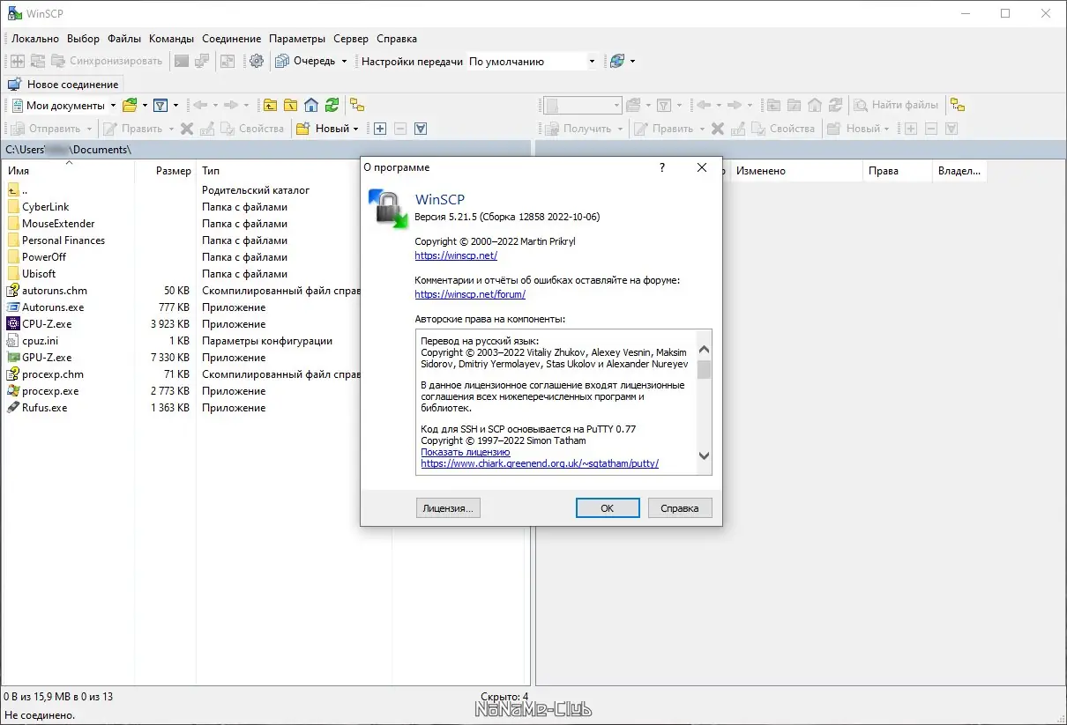Click local panel Forward arrow

coord(232,105)
